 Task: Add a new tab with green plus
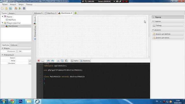pyautogui.click(x=75, y=13)
